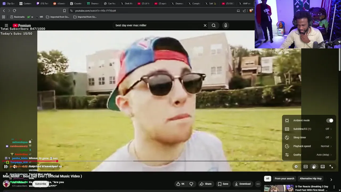Switch to theater mode
The image size is (341, 192).
pyautogui.click(x=323, y=167)
